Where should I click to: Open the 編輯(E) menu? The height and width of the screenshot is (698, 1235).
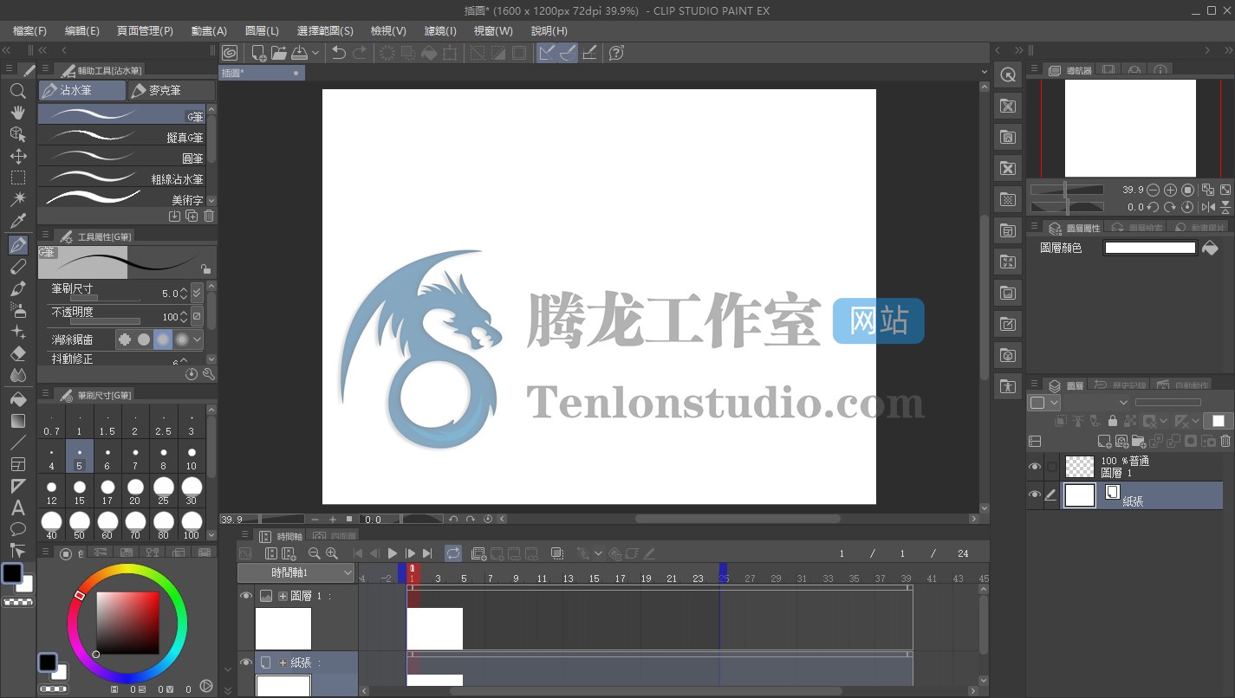tap(82, 31)
